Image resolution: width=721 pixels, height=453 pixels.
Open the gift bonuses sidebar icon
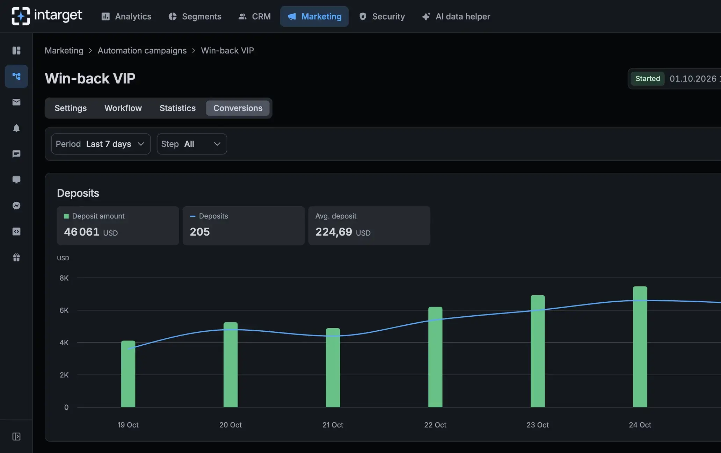click(x=16, y=257)
